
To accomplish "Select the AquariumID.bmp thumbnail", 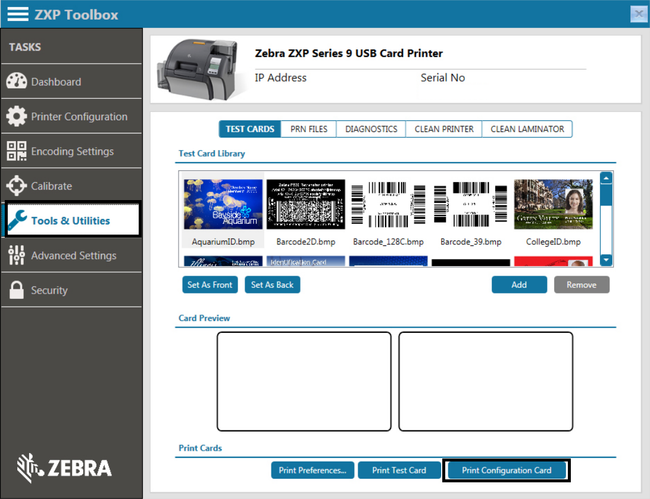I will (x=223, y=204).
